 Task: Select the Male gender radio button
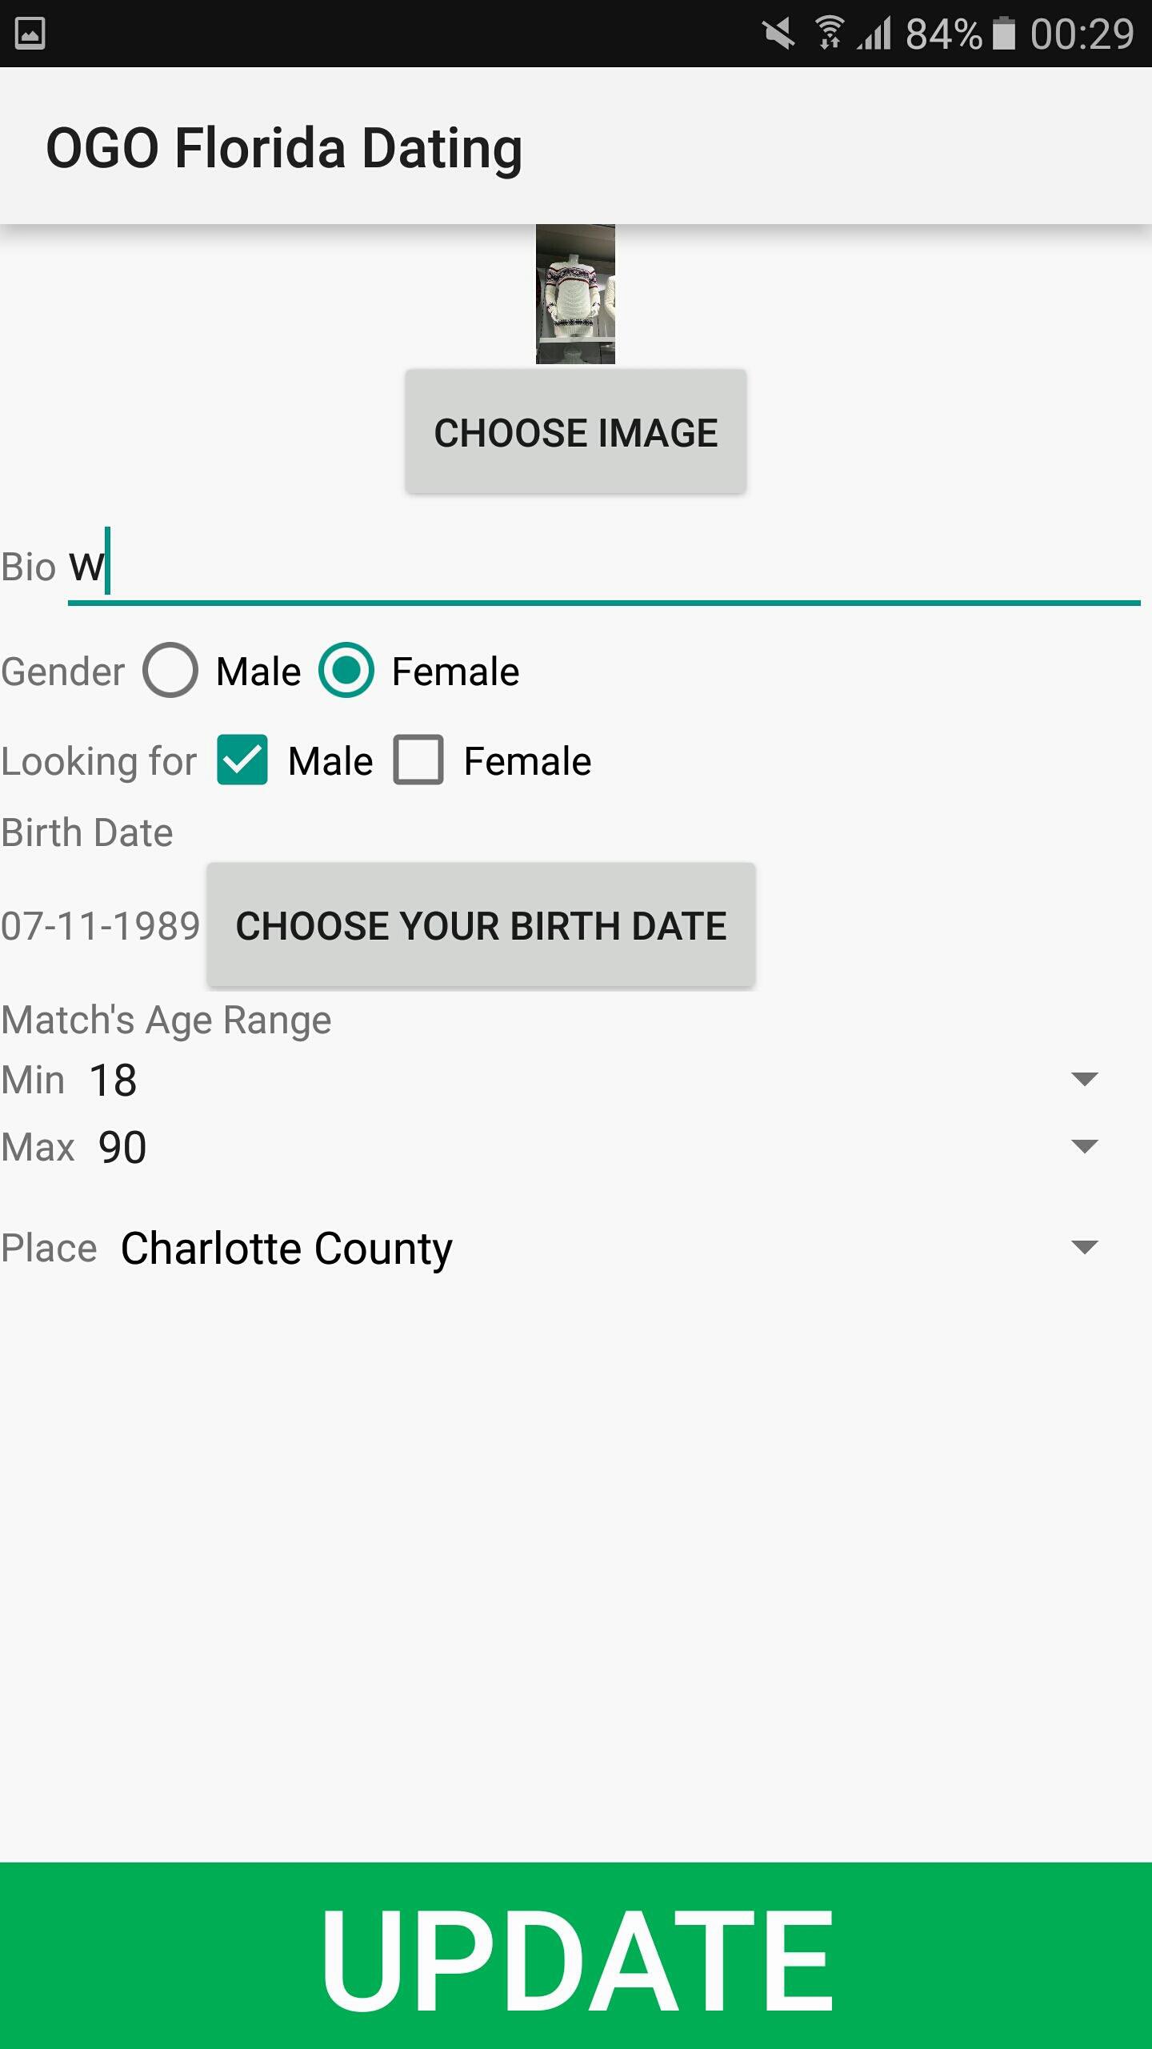pyautogui.click(x=171, y=671)
